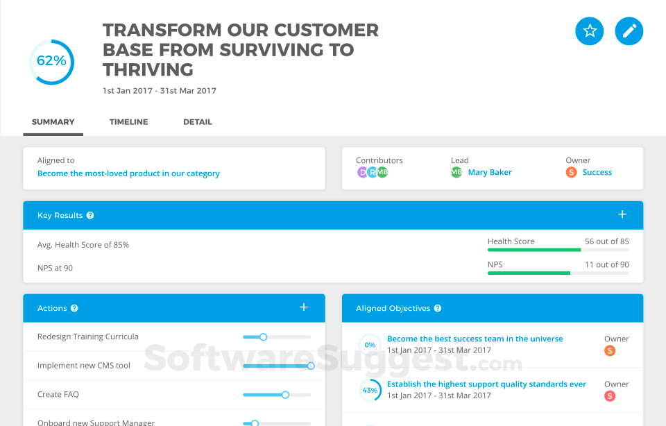Click the pencil edit icon
666x426 pixels.
(x=629, y=31)
